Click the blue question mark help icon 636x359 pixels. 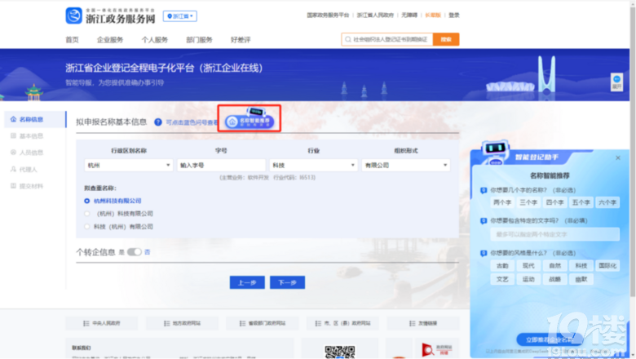(158, 122)
